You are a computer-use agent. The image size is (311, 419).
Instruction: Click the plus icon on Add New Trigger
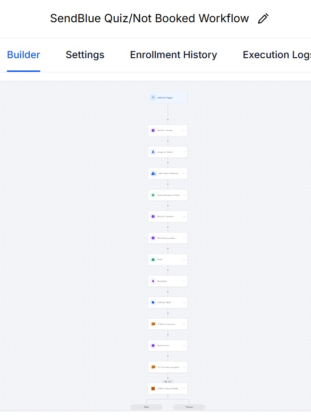(x=153, y=97)
